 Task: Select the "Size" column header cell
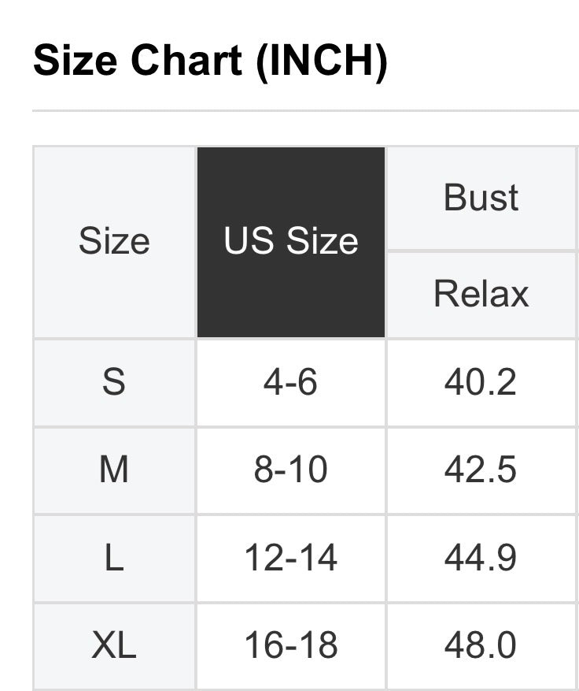[114, 241]
